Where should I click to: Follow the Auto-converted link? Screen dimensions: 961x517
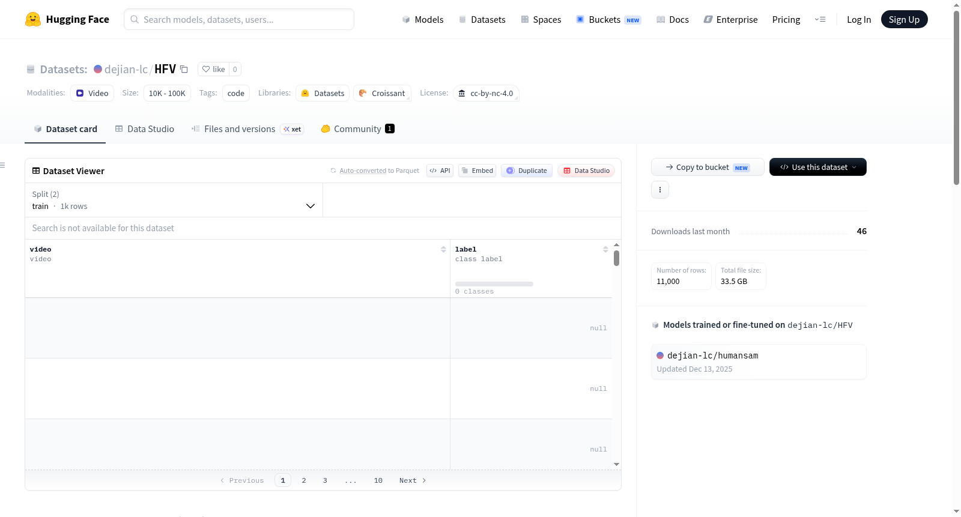coord(363,171)
